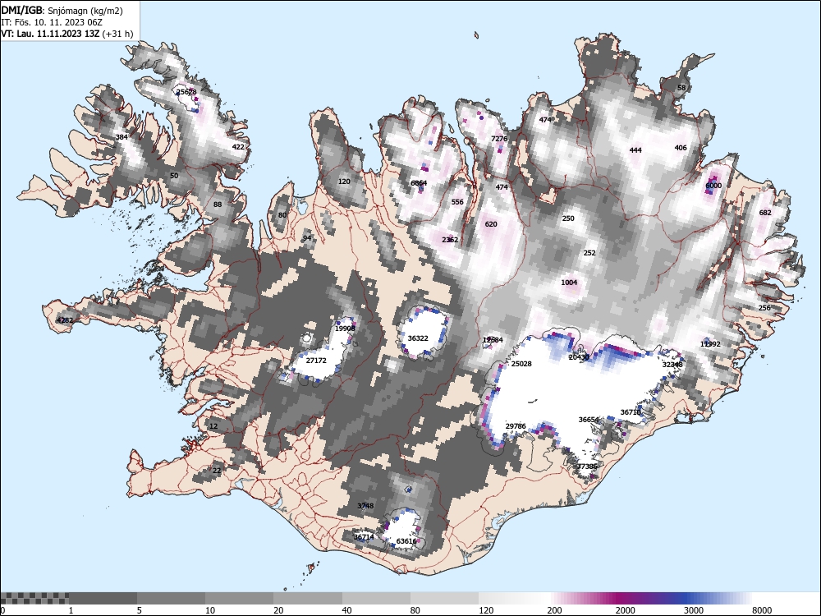Click the legend label 8000
The height and width of the screenshot is (616, 821).
tap(762, 610)
